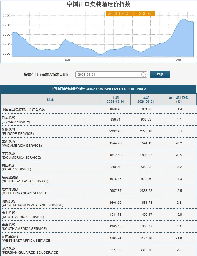Click the 查询 query button
This screenshot has height=256, width=197.
coord(160,75)
